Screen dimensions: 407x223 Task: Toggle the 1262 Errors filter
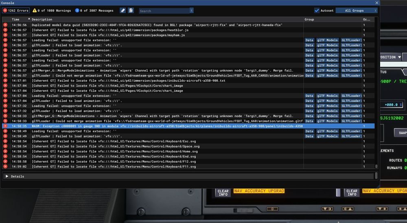[x=15, y=11]
